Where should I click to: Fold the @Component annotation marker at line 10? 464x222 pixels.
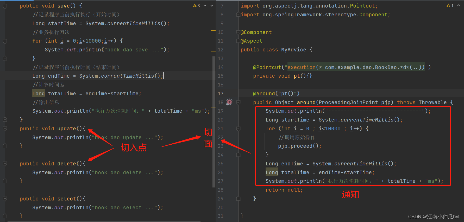pyautogui.click(x=238, y=32)
